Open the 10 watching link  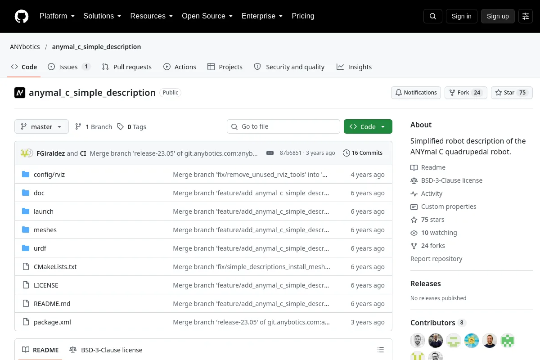434,233
